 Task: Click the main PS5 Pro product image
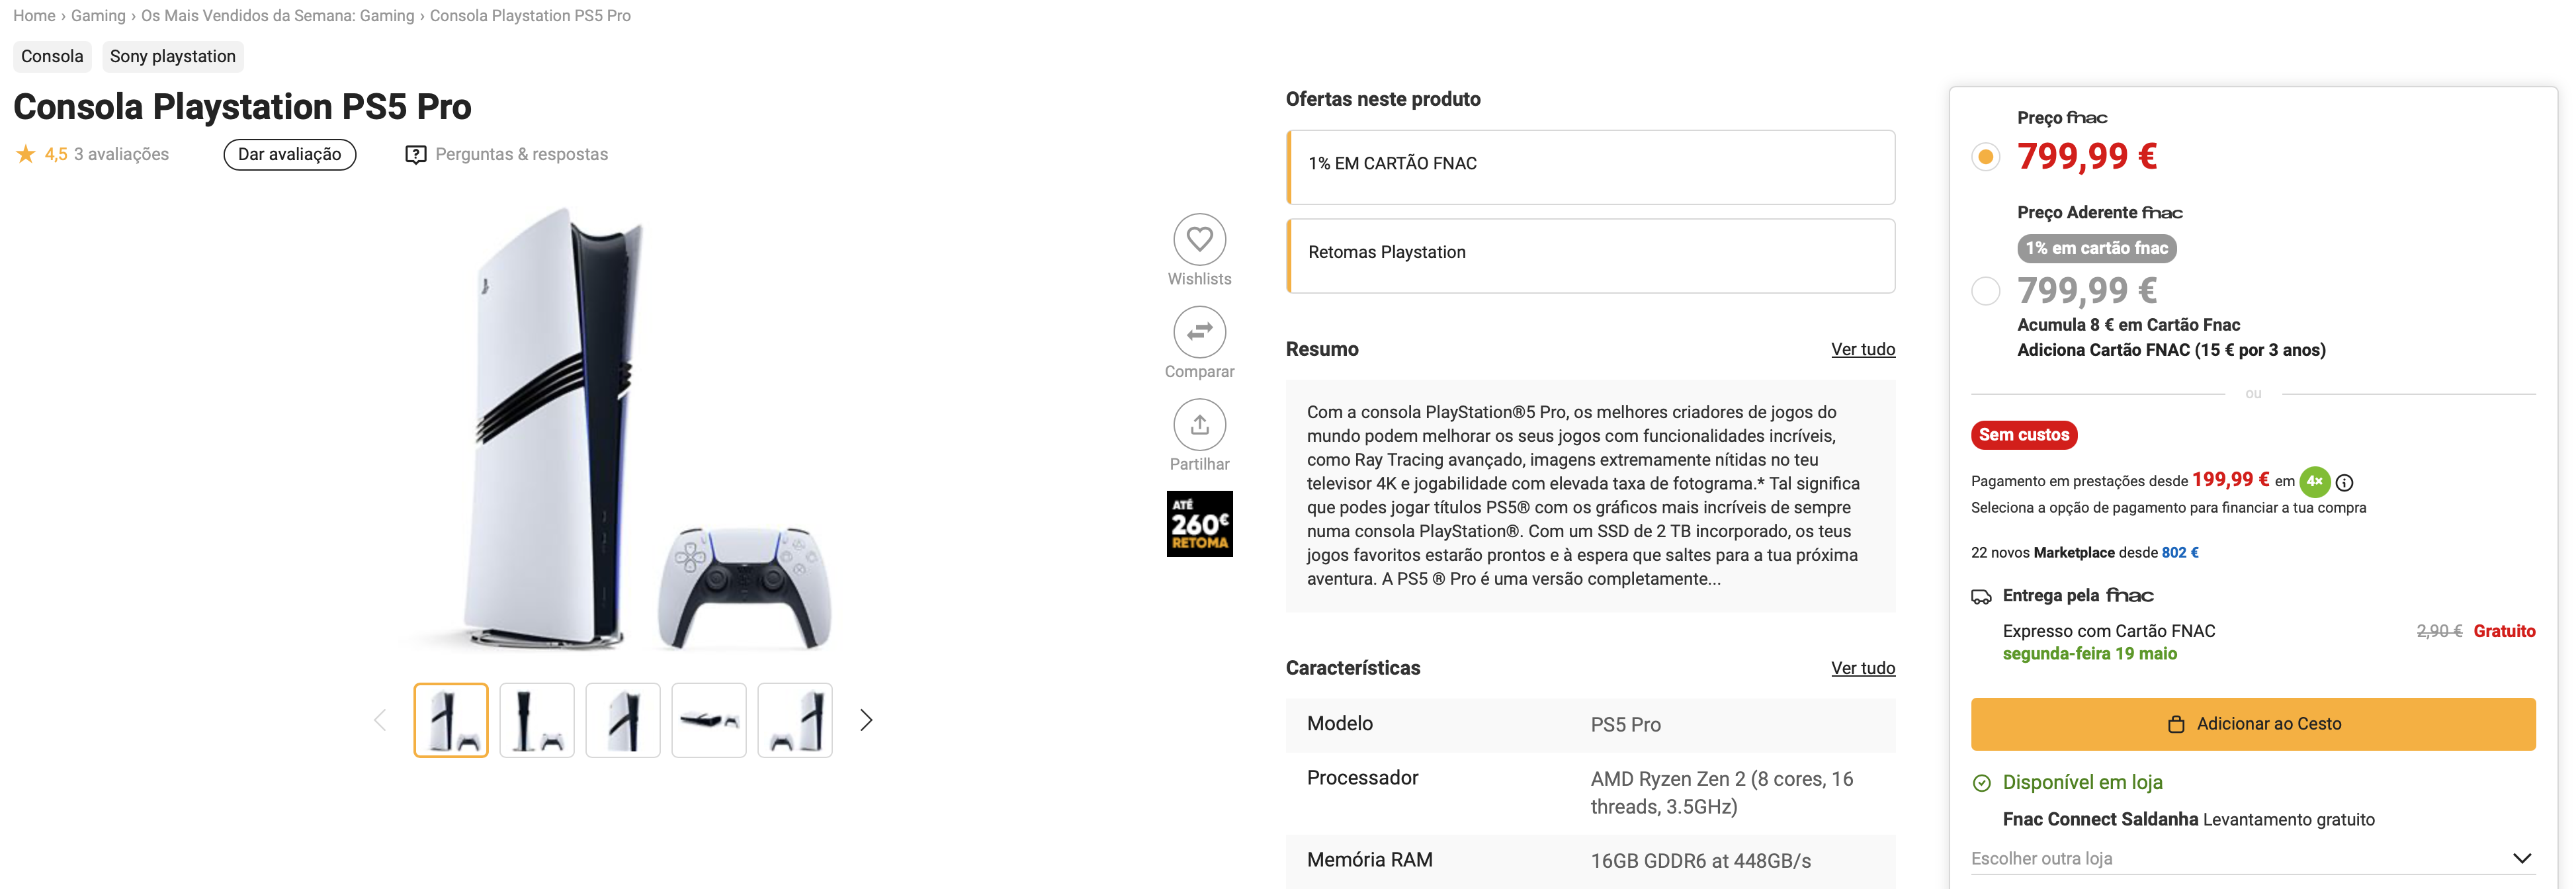pyautogui.click(x=623, y=430)
